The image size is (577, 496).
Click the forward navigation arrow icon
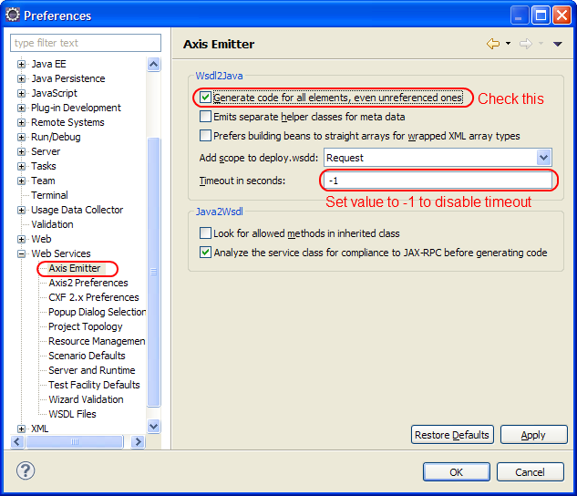[525, 44]
